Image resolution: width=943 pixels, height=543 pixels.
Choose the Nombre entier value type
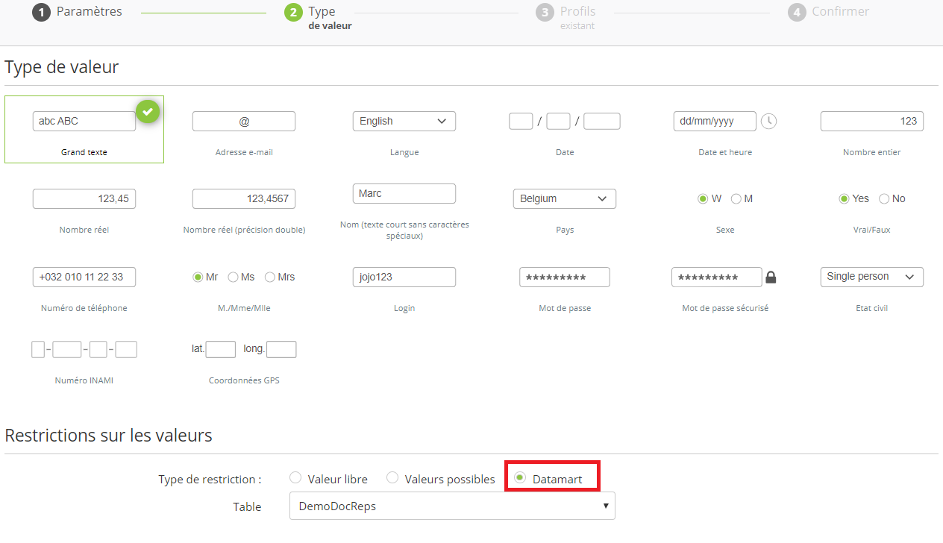[x=871, y=122]
